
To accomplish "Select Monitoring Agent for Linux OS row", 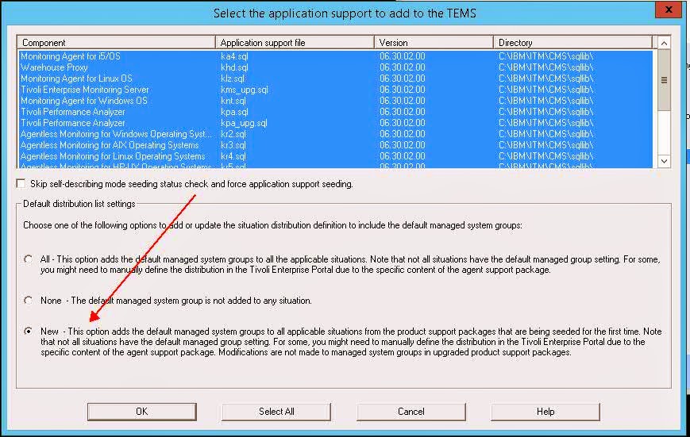I will click(x=335, y=79).
